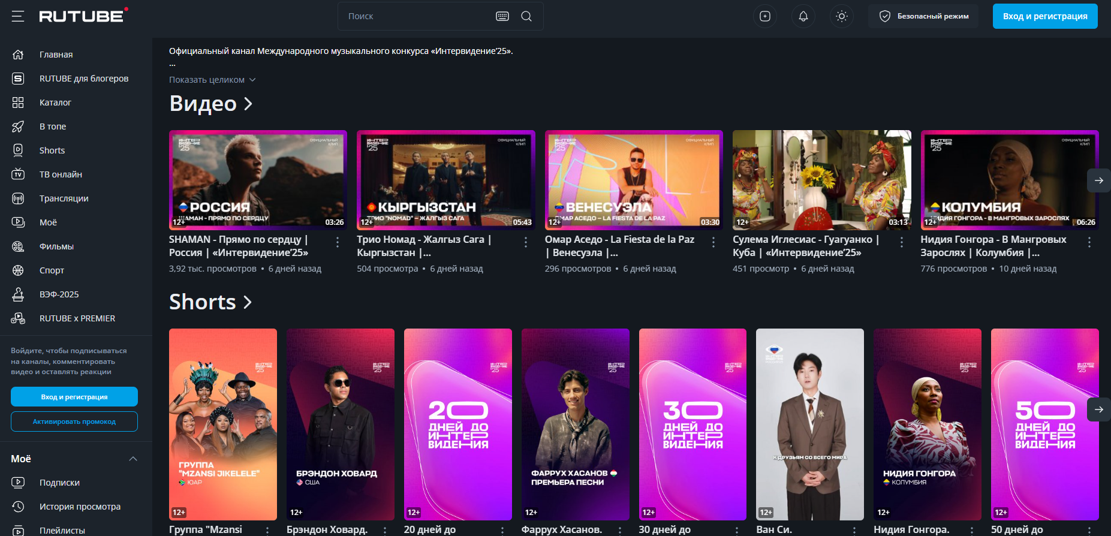Click the RUTUBE x PREMIER icon
Viewport: 1111px width, 536px height.
(18, 318)
